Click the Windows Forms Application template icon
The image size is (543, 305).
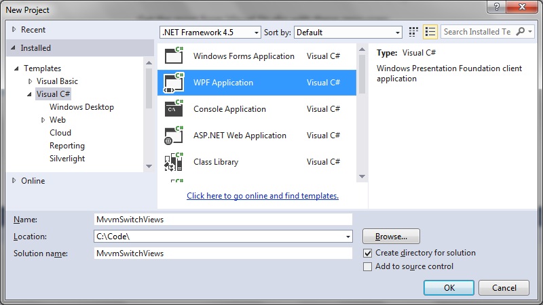tap(174, 56)
